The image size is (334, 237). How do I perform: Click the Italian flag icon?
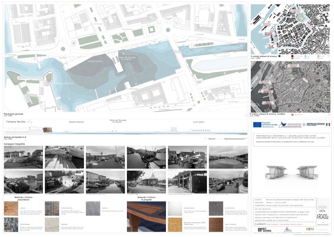[328, 124]
